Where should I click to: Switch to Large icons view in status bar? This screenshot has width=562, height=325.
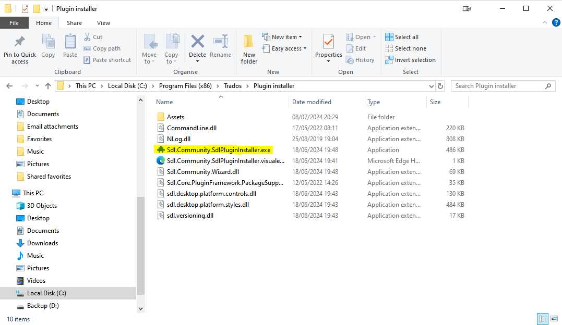coord(554,319)
